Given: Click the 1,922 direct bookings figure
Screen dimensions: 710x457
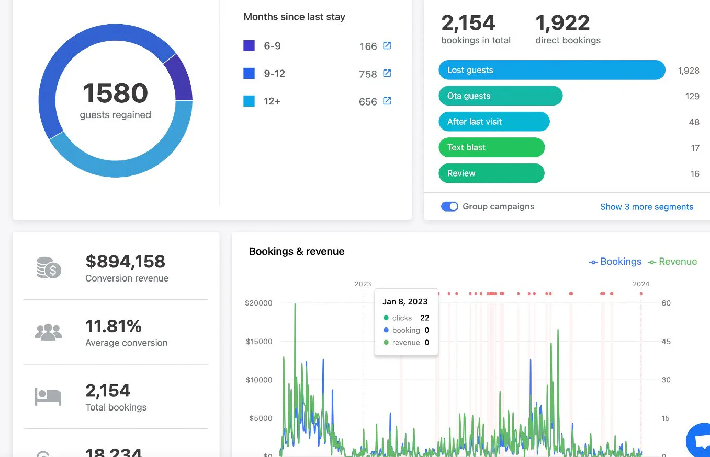Looking at the screenshot, I should [562, 22].
